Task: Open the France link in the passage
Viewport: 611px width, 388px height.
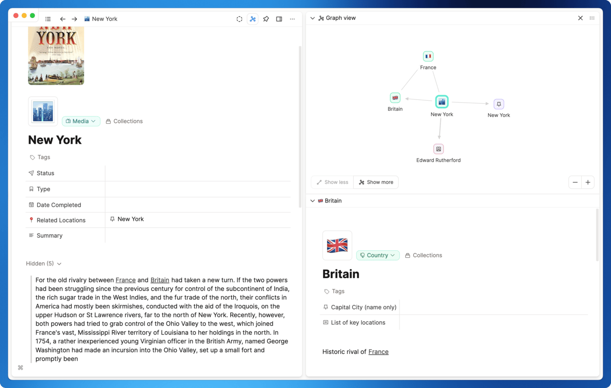Action: (x=126, y=280)
